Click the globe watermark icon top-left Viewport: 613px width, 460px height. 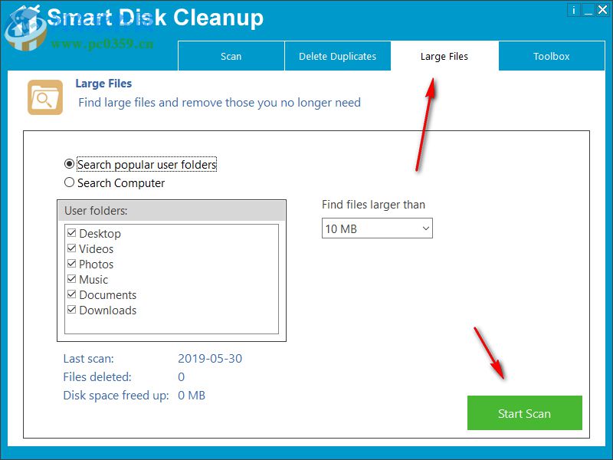[x=25, y=31]
